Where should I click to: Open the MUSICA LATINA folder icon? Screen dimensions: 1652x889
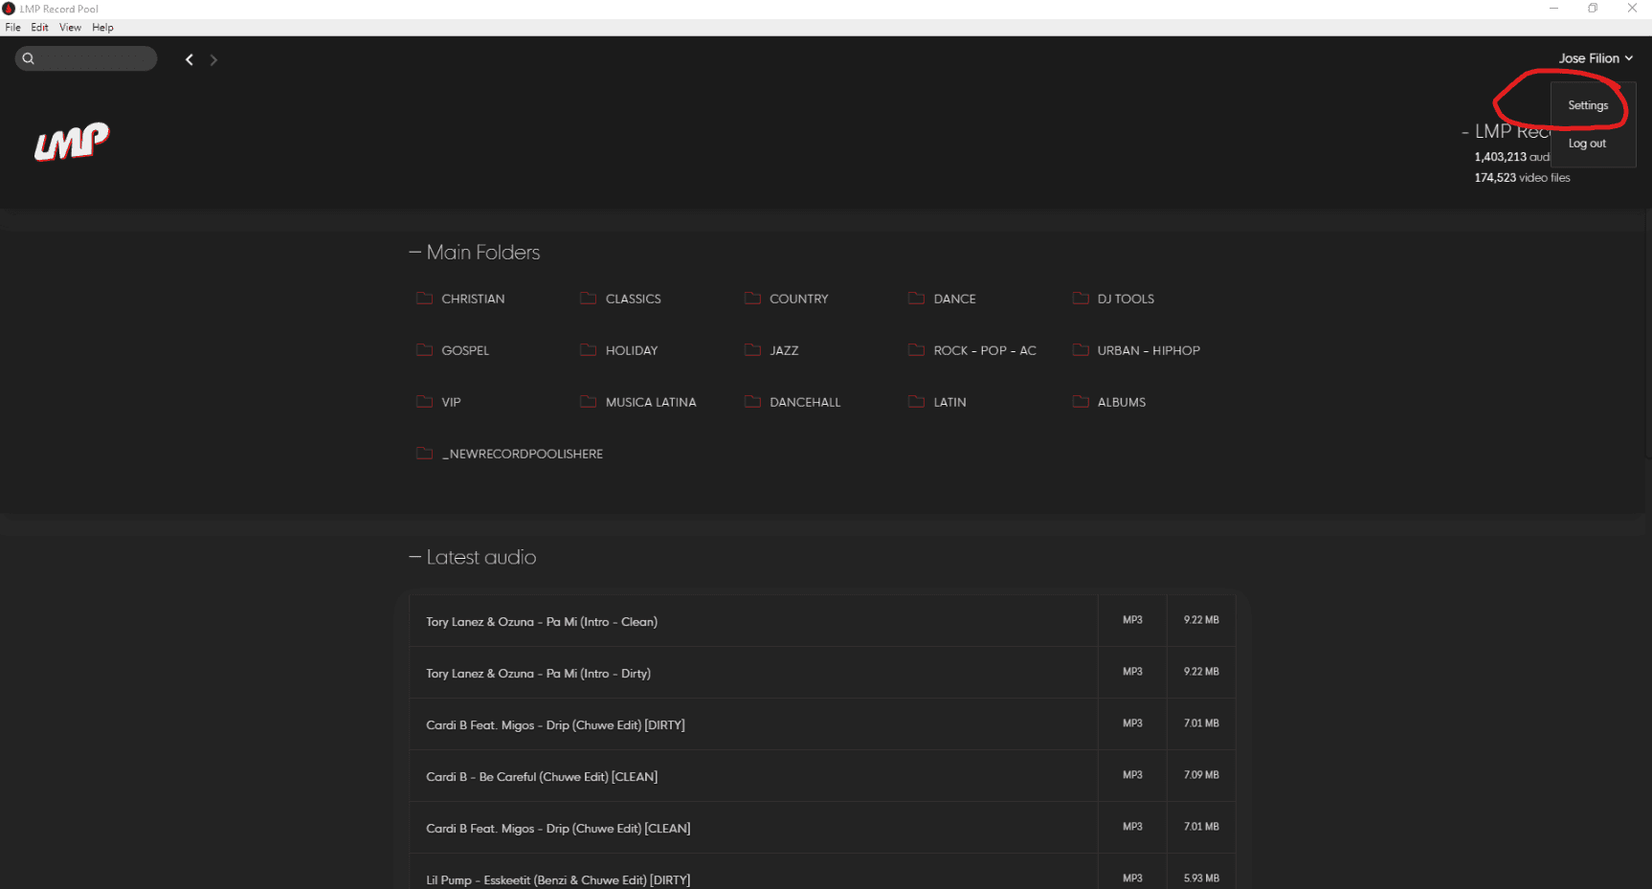tap(589, 402)
